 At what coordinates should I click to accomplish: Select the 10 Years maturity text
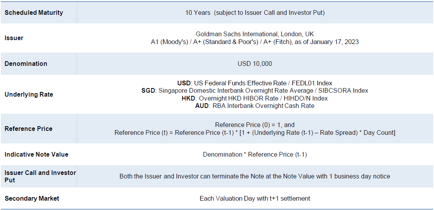click(255, 12)
